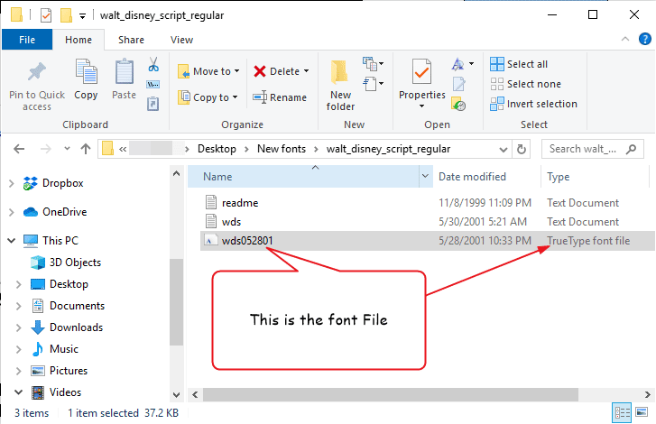656x424 pixels.
Task: Collapse the This PC node
Action: point(12,241)
